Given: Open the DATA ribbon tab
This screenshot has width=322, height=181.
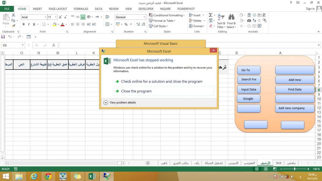Looking at the screenshot, I should (98, 9).
